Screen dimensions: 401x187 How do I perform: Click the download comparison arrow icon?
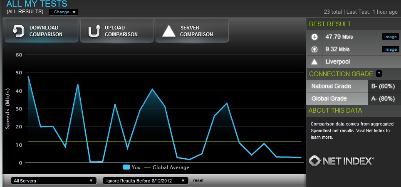point(18,31)
